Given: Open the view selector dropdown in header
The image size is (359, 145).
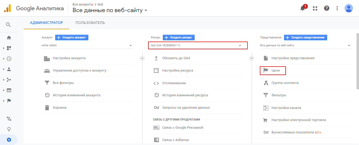Looking at the screenshot, I should 110,11.
